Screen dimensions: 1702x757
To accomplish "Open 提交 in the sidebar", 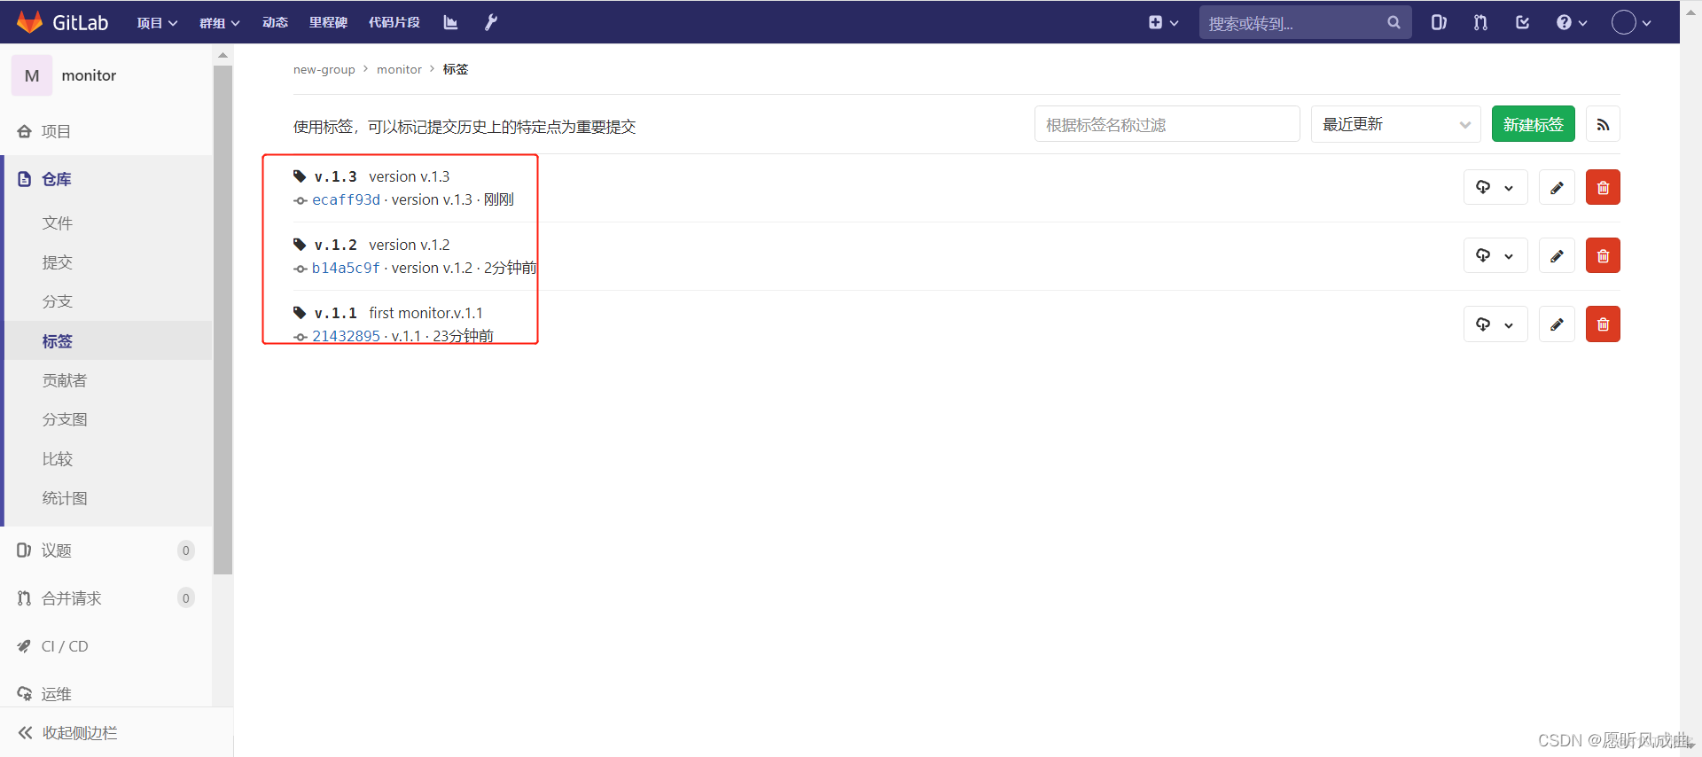I will tap(58, 262).
